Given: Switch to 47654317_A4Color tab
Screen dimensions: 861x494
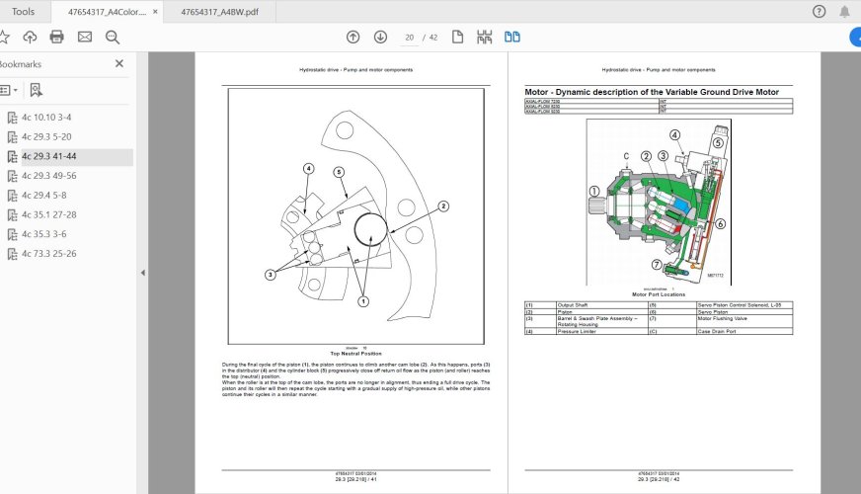Looking at the screenshot, I should click(x=107, y=12).
